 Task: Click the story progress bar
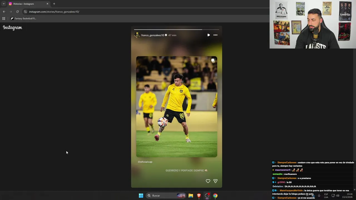[x=177, y=29]
